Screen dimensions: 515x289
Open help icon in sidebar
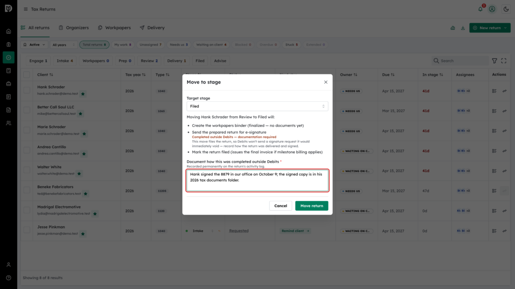[x=9, y=277]
